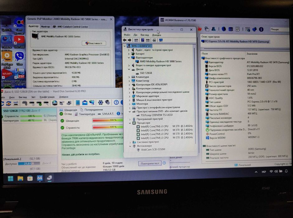Expand the Мережеві адаптери category

(129, 96)
